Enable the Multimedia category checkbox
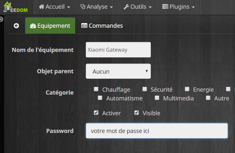235x153 pixels. [157, 98]
